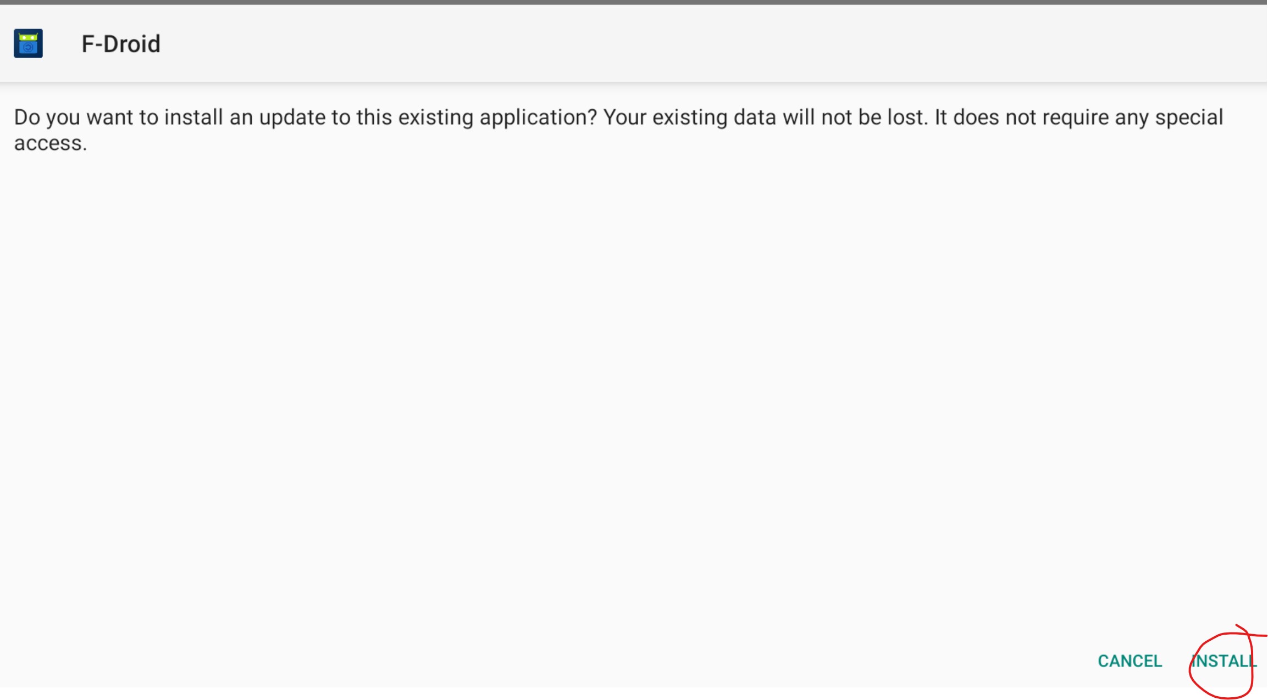Click the F-Droid app icon in header

point(28,43)
